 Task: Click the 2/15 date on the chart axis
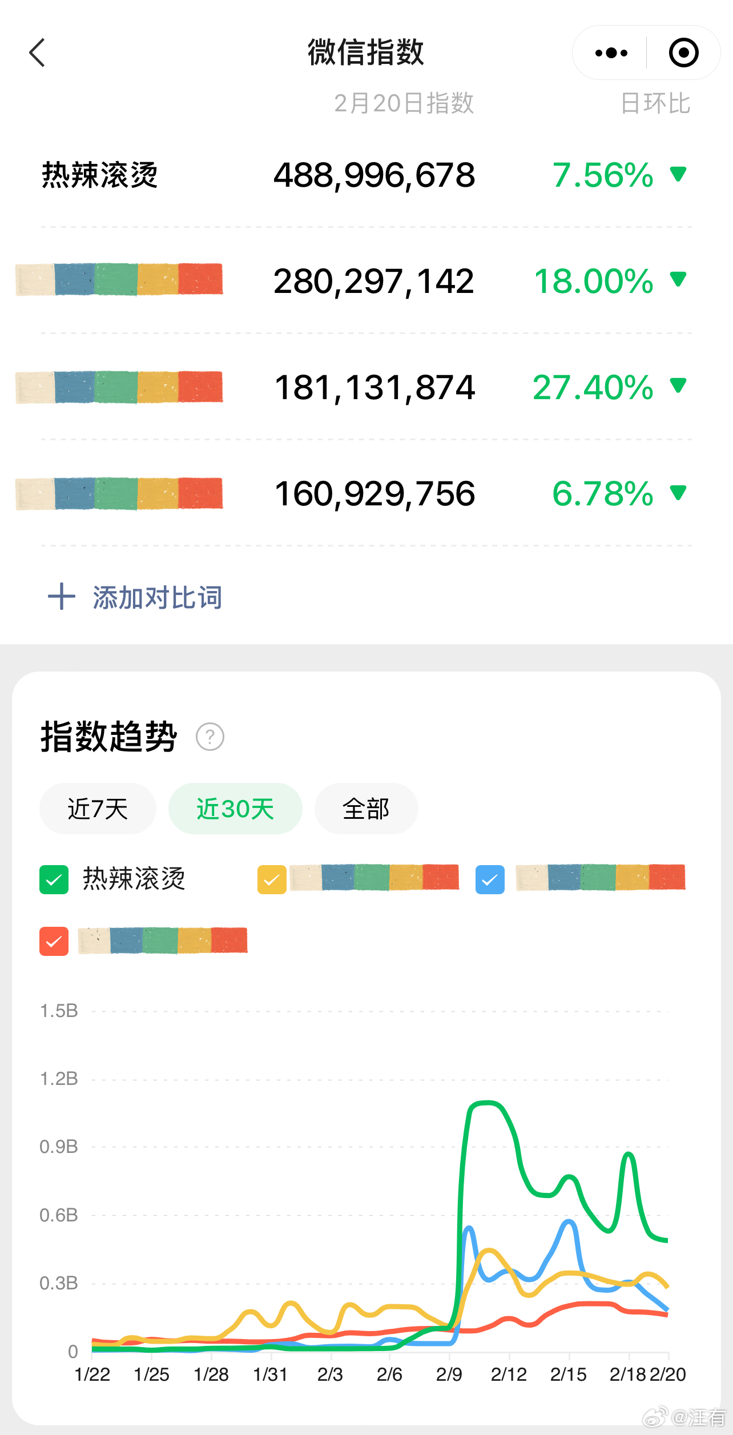click(569, 1374)
